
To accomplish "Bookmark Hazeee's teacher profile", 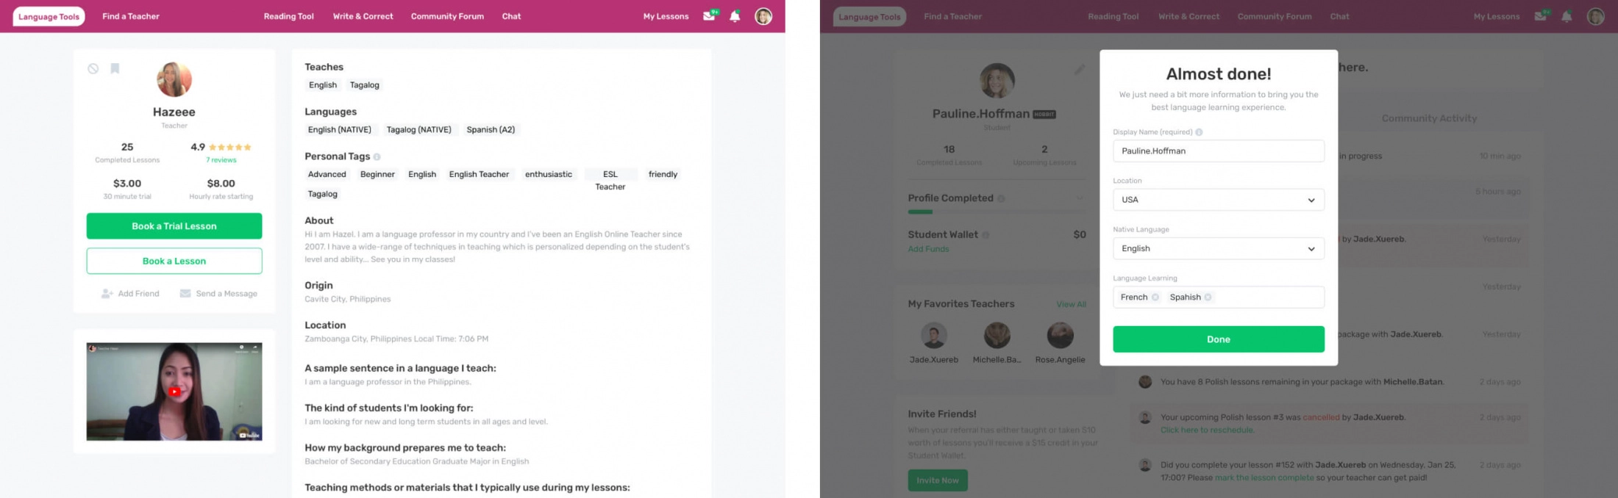I will tap(115, 68).
